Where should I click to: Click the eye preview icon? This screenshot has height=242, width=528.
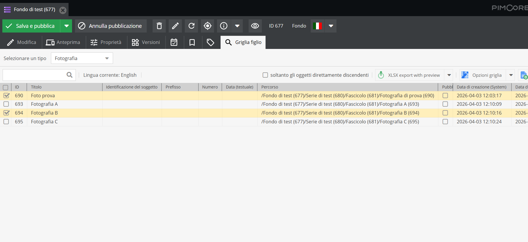tap(255, 26)
